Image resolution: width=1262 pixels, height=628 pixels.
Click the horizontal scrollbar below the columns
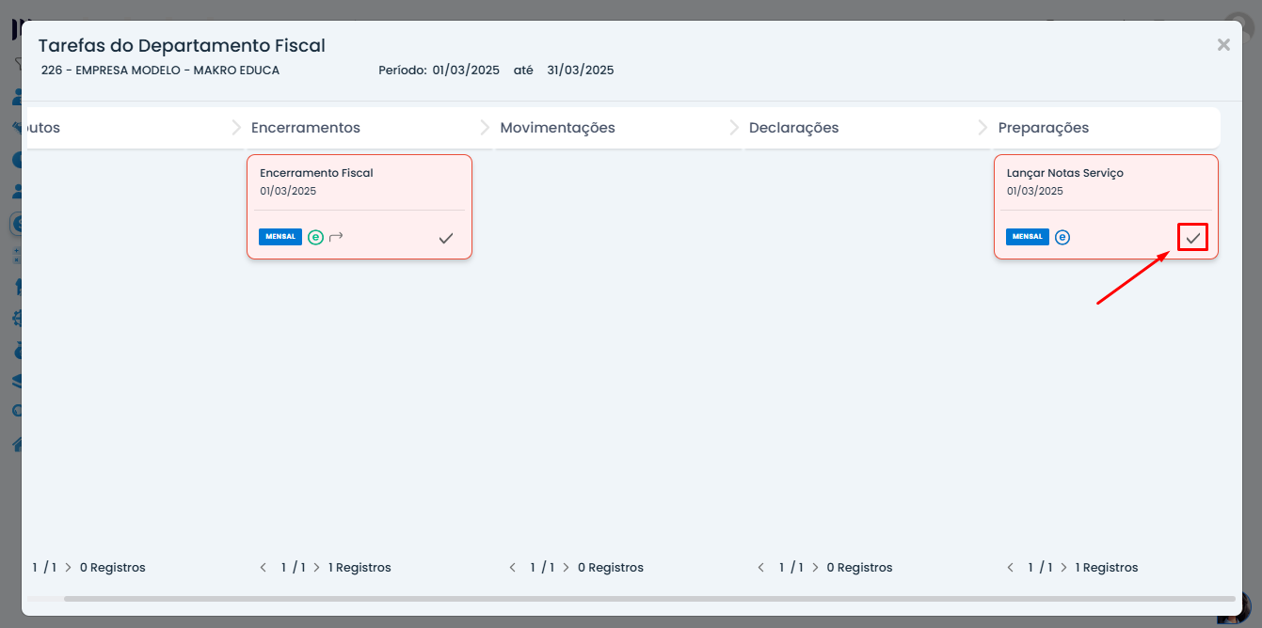coord(649,599)
